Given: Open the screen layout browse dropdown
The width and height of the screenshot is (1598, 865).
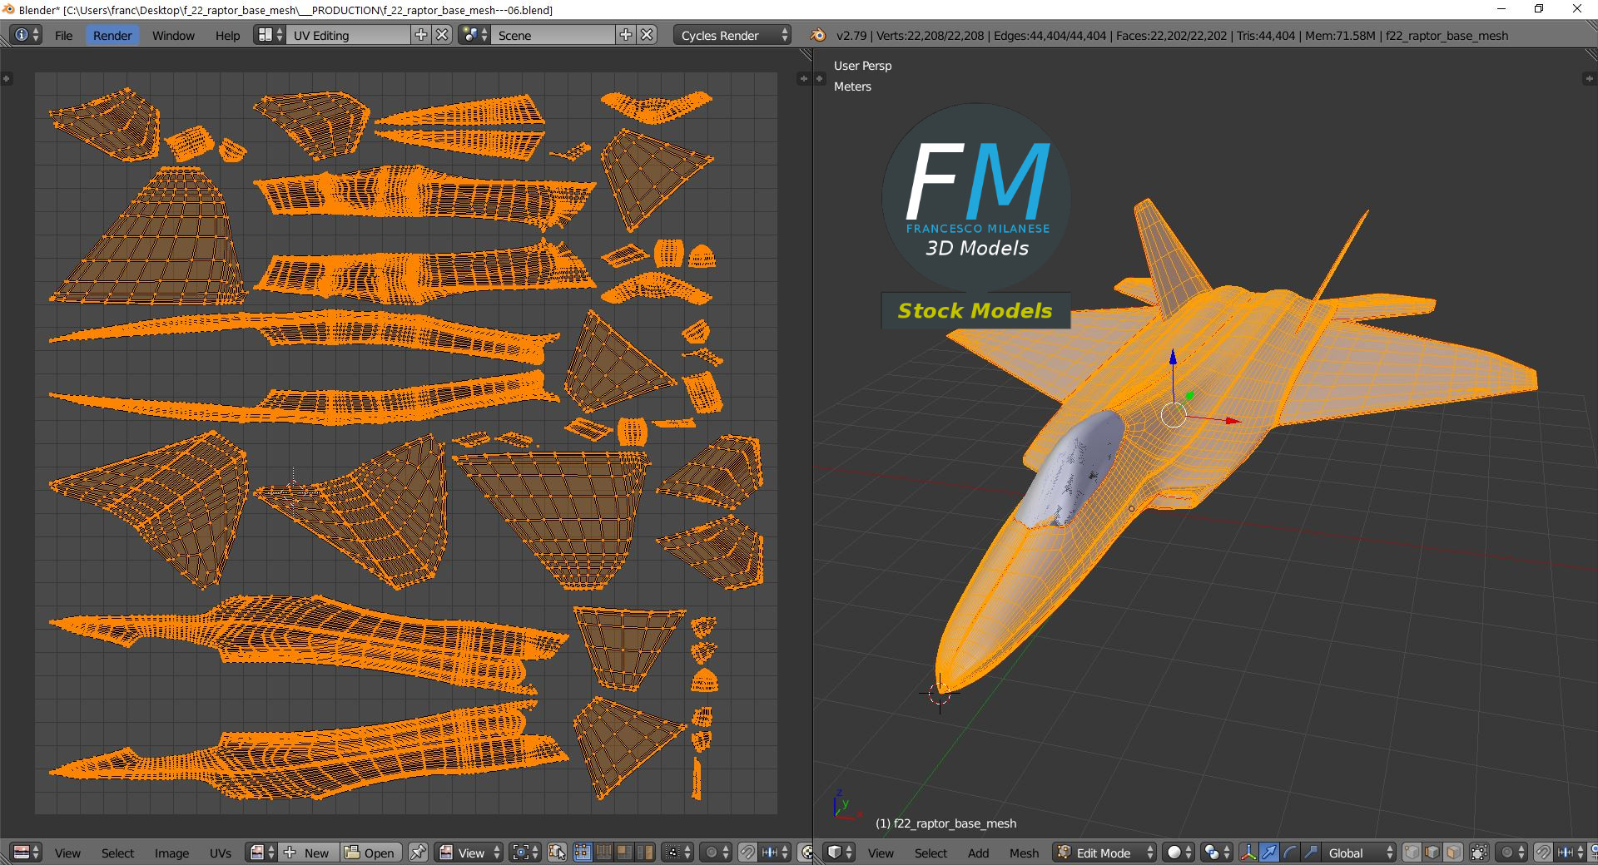Looking at the screenshot, I should click(270, 35).
